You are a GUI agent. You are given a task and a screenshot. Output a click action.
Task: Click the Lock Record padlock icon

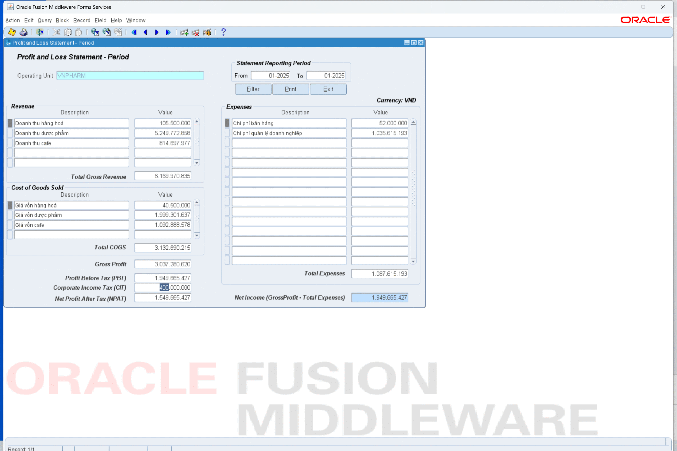coord(207,32)
